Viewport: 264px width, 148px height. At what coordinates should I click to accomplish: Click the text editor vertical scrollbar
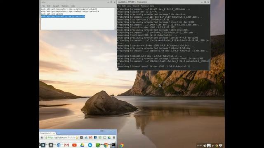(115, 18)
